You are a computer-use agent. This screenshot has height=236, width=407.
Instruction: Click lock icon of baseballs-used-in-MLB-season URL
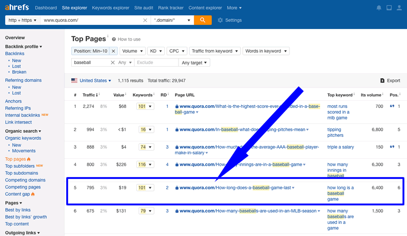(177, 211)
